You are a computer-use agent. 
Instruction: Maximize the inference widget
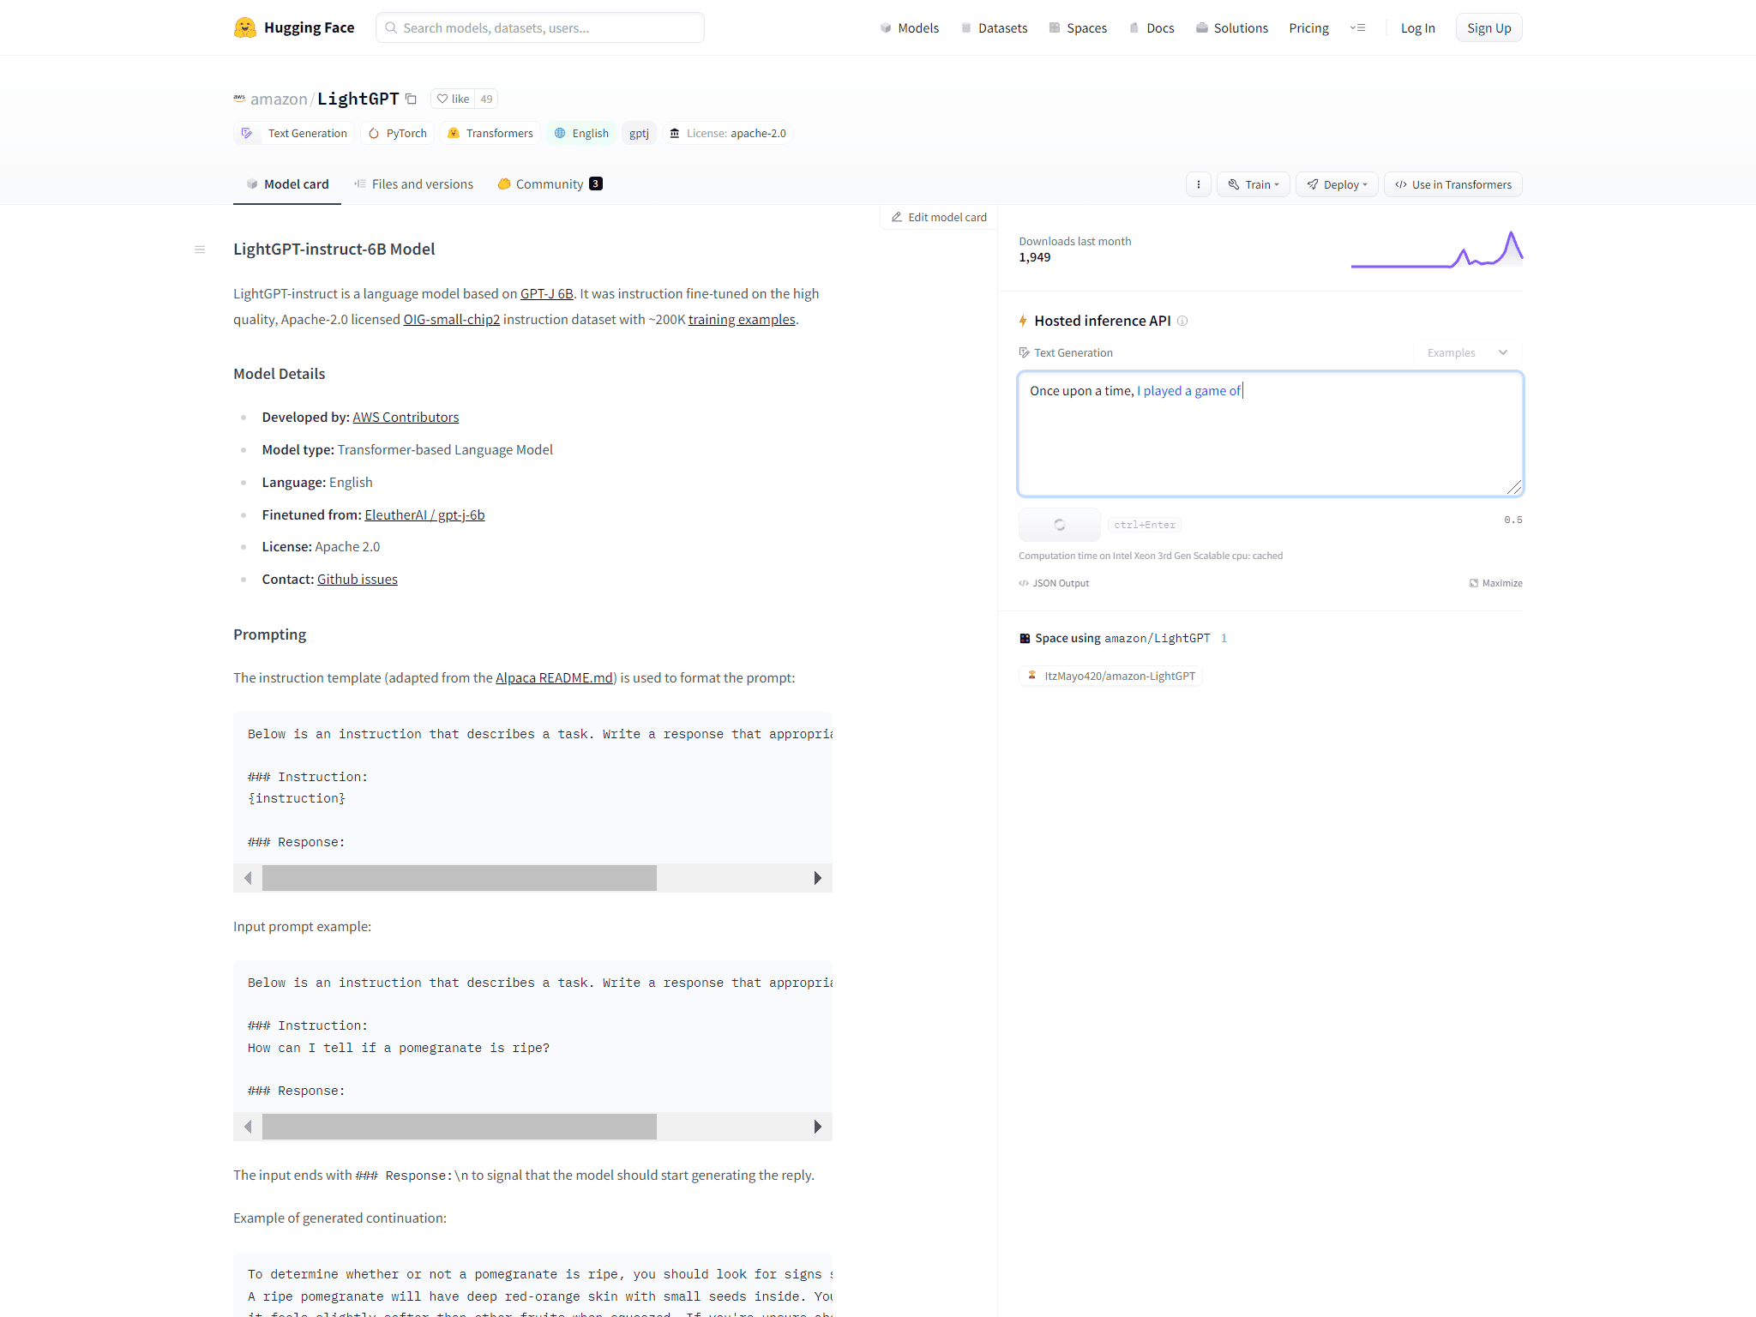click(1496, 583)
